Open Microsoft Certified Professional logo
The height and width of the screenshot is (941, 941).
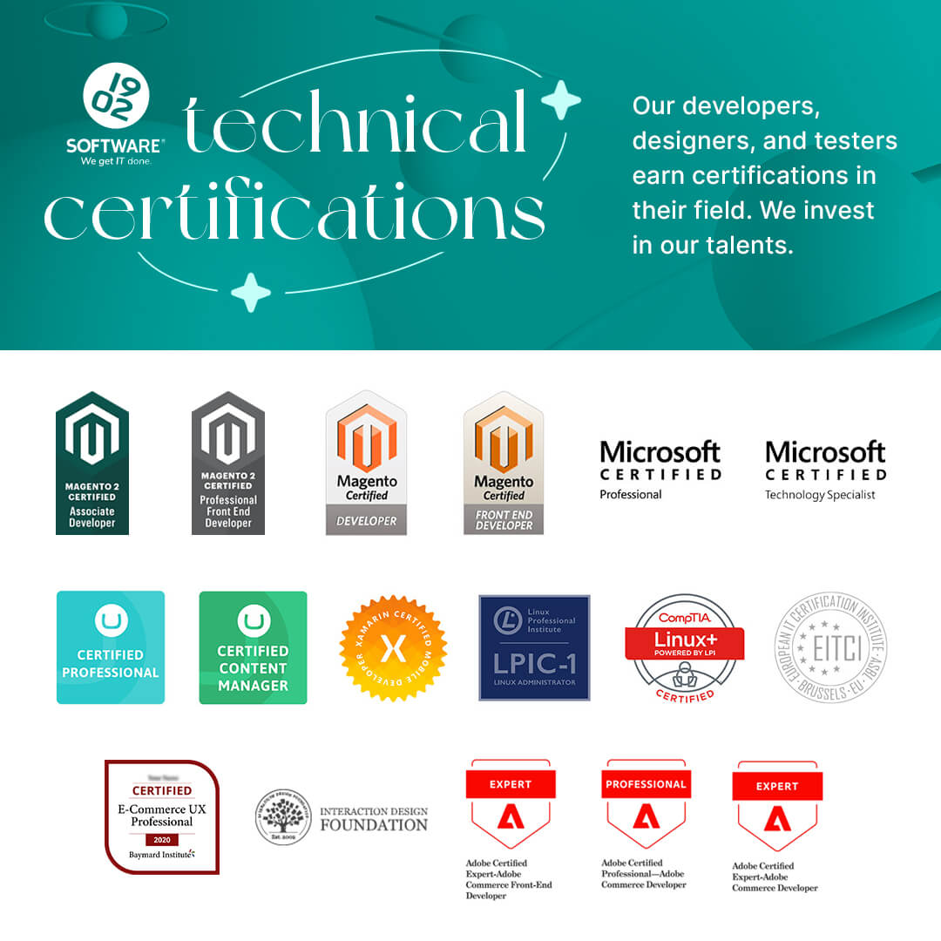click(660, 470)
